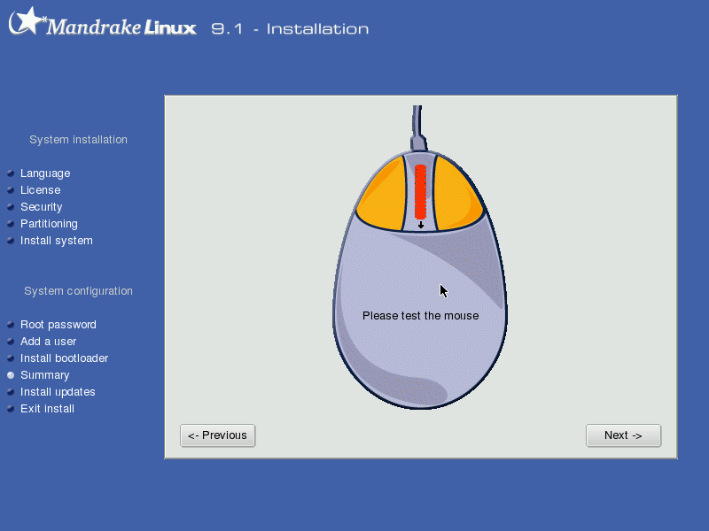Select the Language step in sidebar
This screenshot has height=531, width=709.
45,173
